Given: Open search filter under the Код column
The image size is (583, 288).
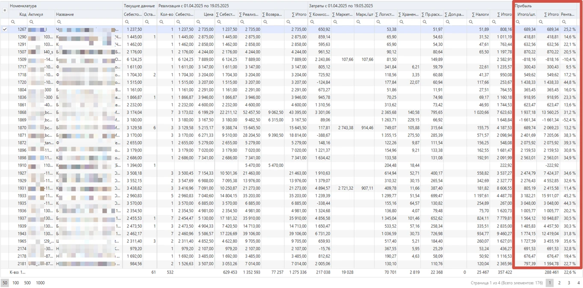Looking at the screenshot, I should tap(12, 21).
